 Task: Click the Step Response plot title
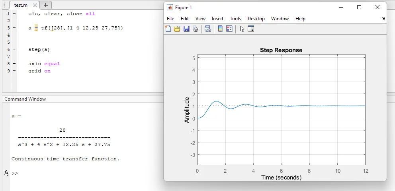pos(281,50)
